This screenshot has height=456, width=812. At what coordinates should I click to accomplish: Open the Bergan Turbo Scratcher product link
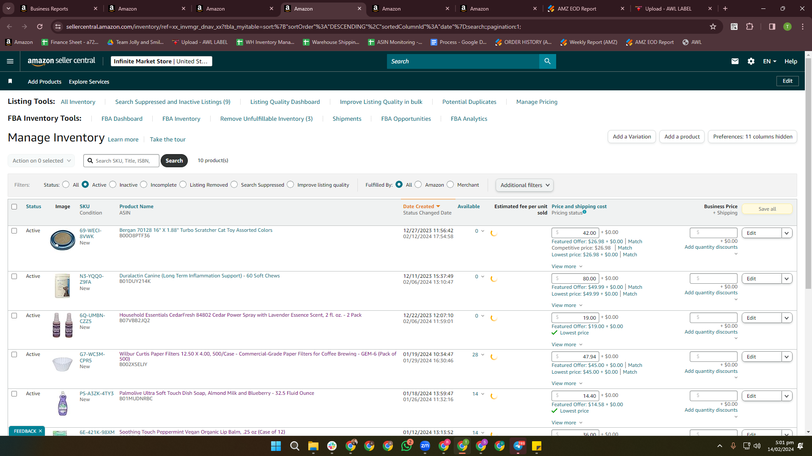[x=196, y=230]
